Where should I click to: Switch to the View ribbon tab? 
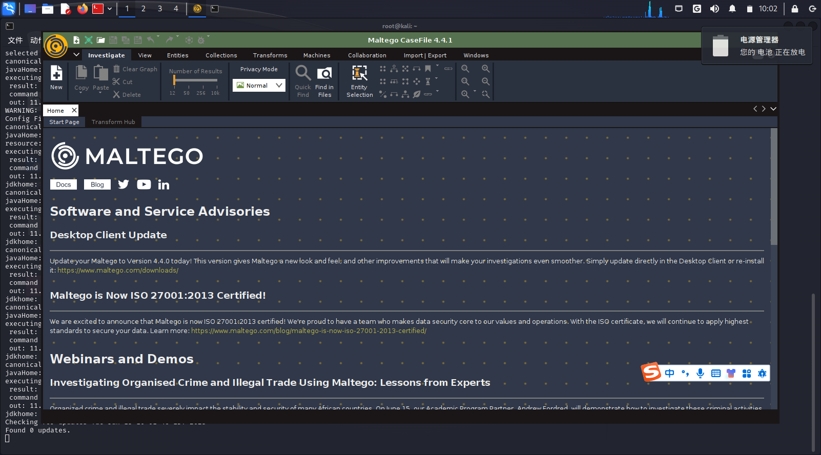[x=145, y=55]
